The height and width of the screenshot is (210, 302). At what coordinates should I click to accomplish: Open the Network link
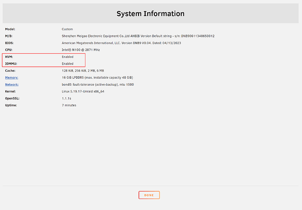click(x=12, y=84)
